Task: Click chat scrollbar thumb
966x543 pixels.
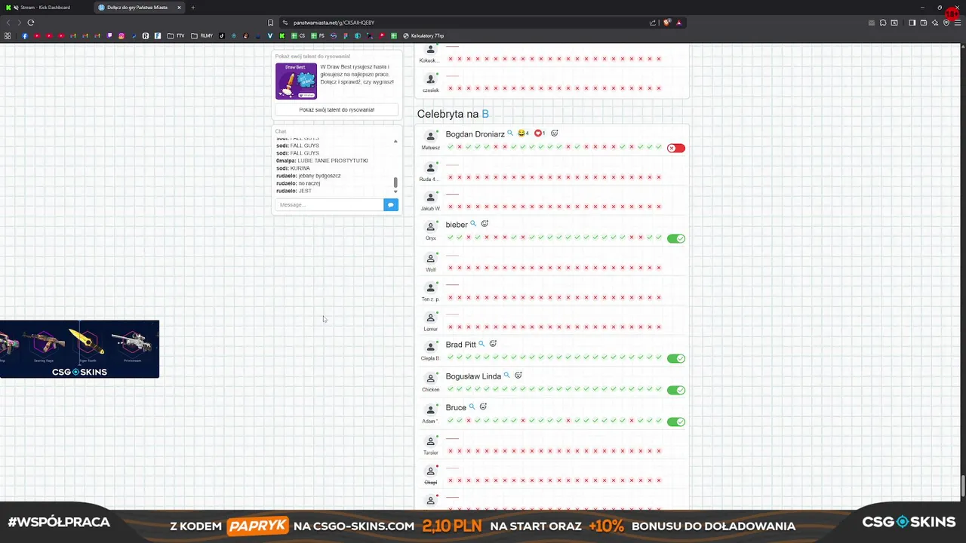Action: click(x=395, y=183)
